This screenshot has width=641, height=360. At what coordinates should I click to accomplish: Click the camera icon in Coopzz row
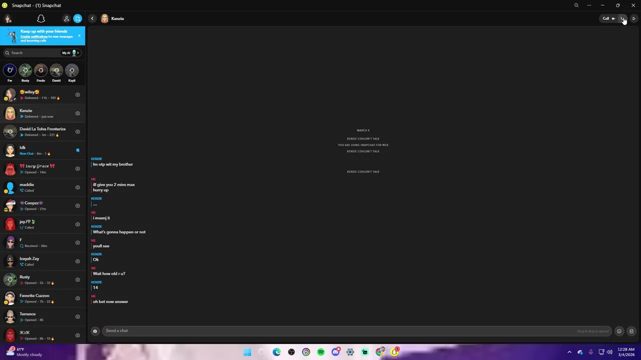(x=78, y=205)
